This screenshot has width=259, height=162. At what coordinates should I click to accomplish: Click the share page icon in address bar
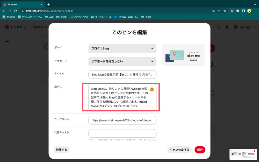[x=219, y=11]
